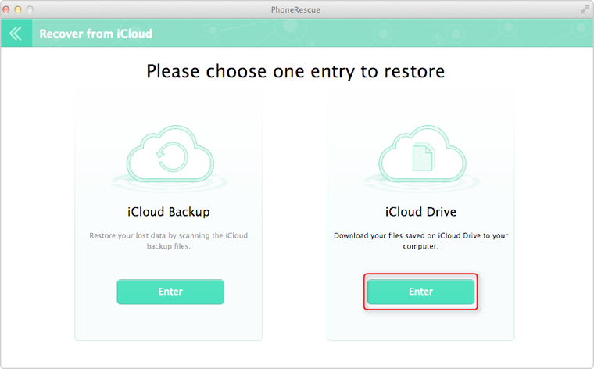Click empty space below the Backup Enter button

168,322
